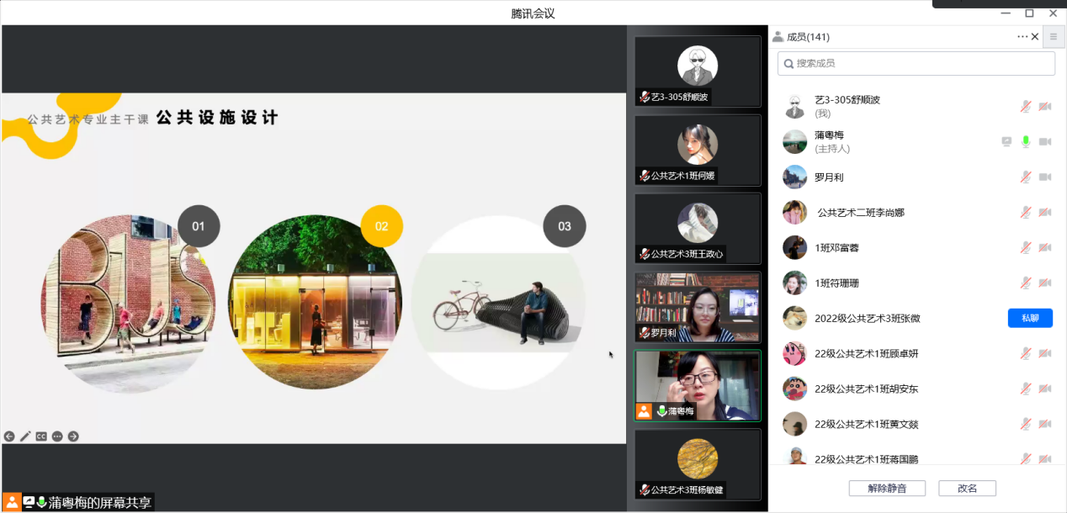The image size is (1067, 513).
Task: Toggle the muted microphone for 艺3-305舒顺波
Action: tap(1026, 106)
